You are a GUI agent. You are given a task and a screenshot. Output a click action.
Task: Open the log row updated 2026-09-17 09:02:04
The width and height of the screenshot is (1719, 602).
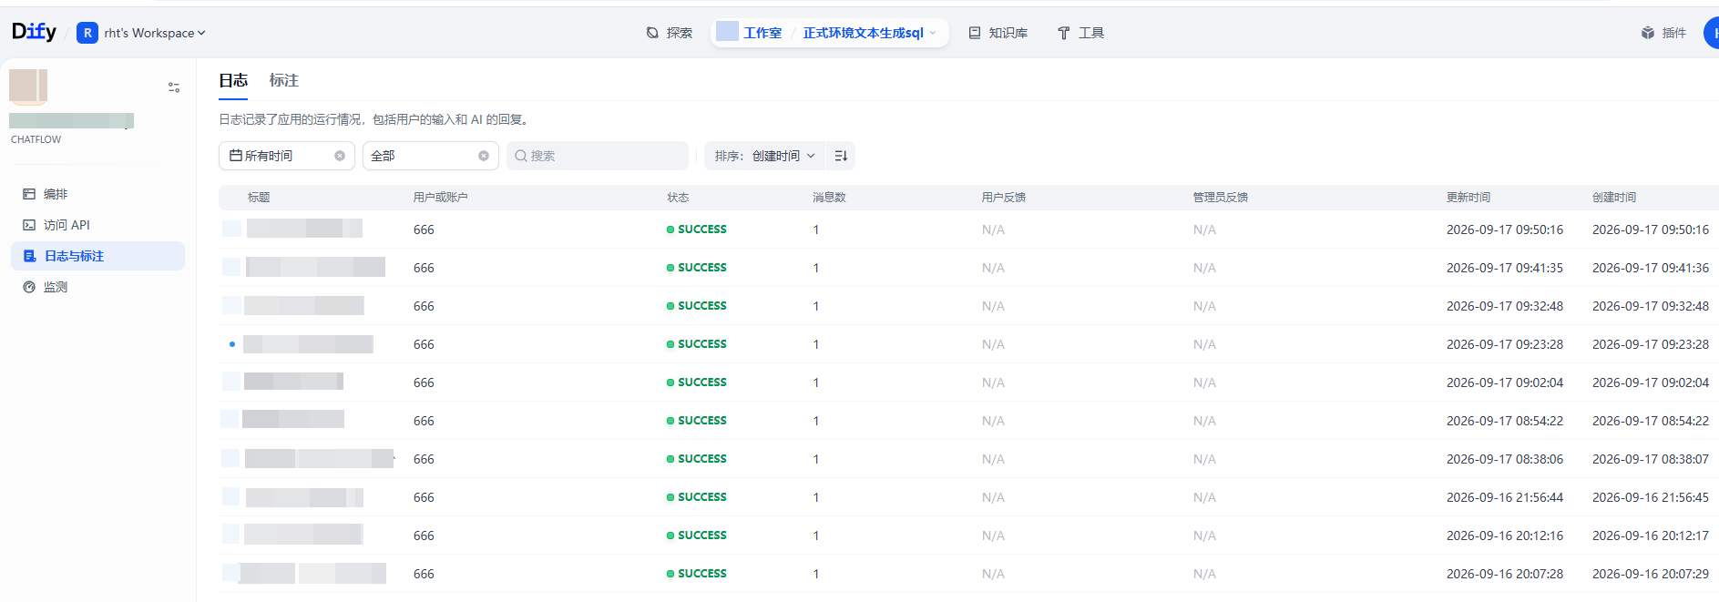point(968,383)
